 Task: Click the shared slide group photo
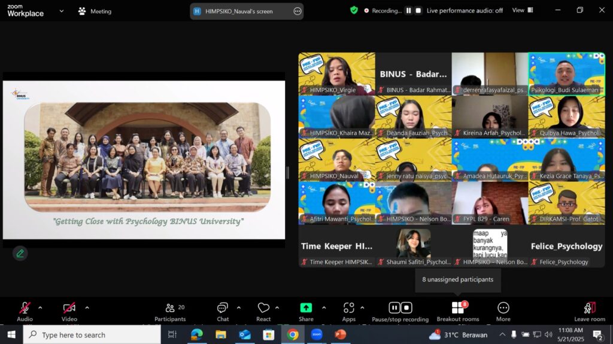coord(147,157)
